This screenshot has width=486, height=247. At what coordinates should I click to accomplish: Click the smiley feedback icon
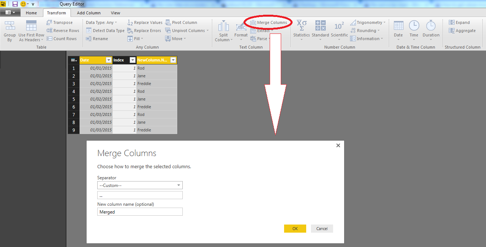click(x=23, y=4)
